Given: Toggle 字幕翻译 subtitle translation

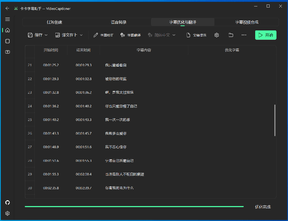Looking at the screenshot, I should point(130,35).
